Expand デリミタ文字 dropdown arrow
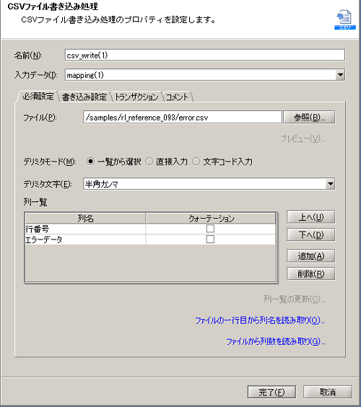Image resolution: width=361 pixels, height=407 pixels. coord(330,184)
